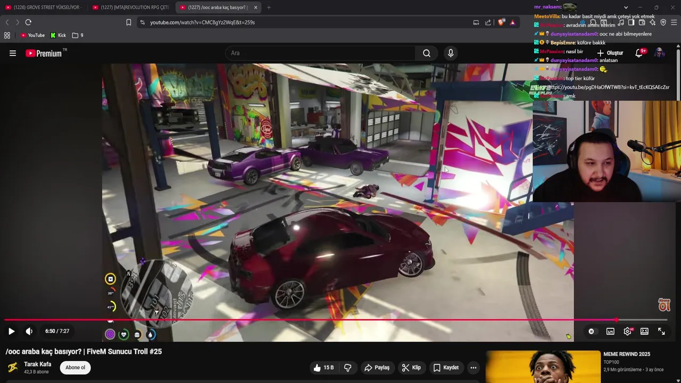681x383 pixels.
Task: Click the in-video 'Abone ol' watermark
Action: [664, 305]
